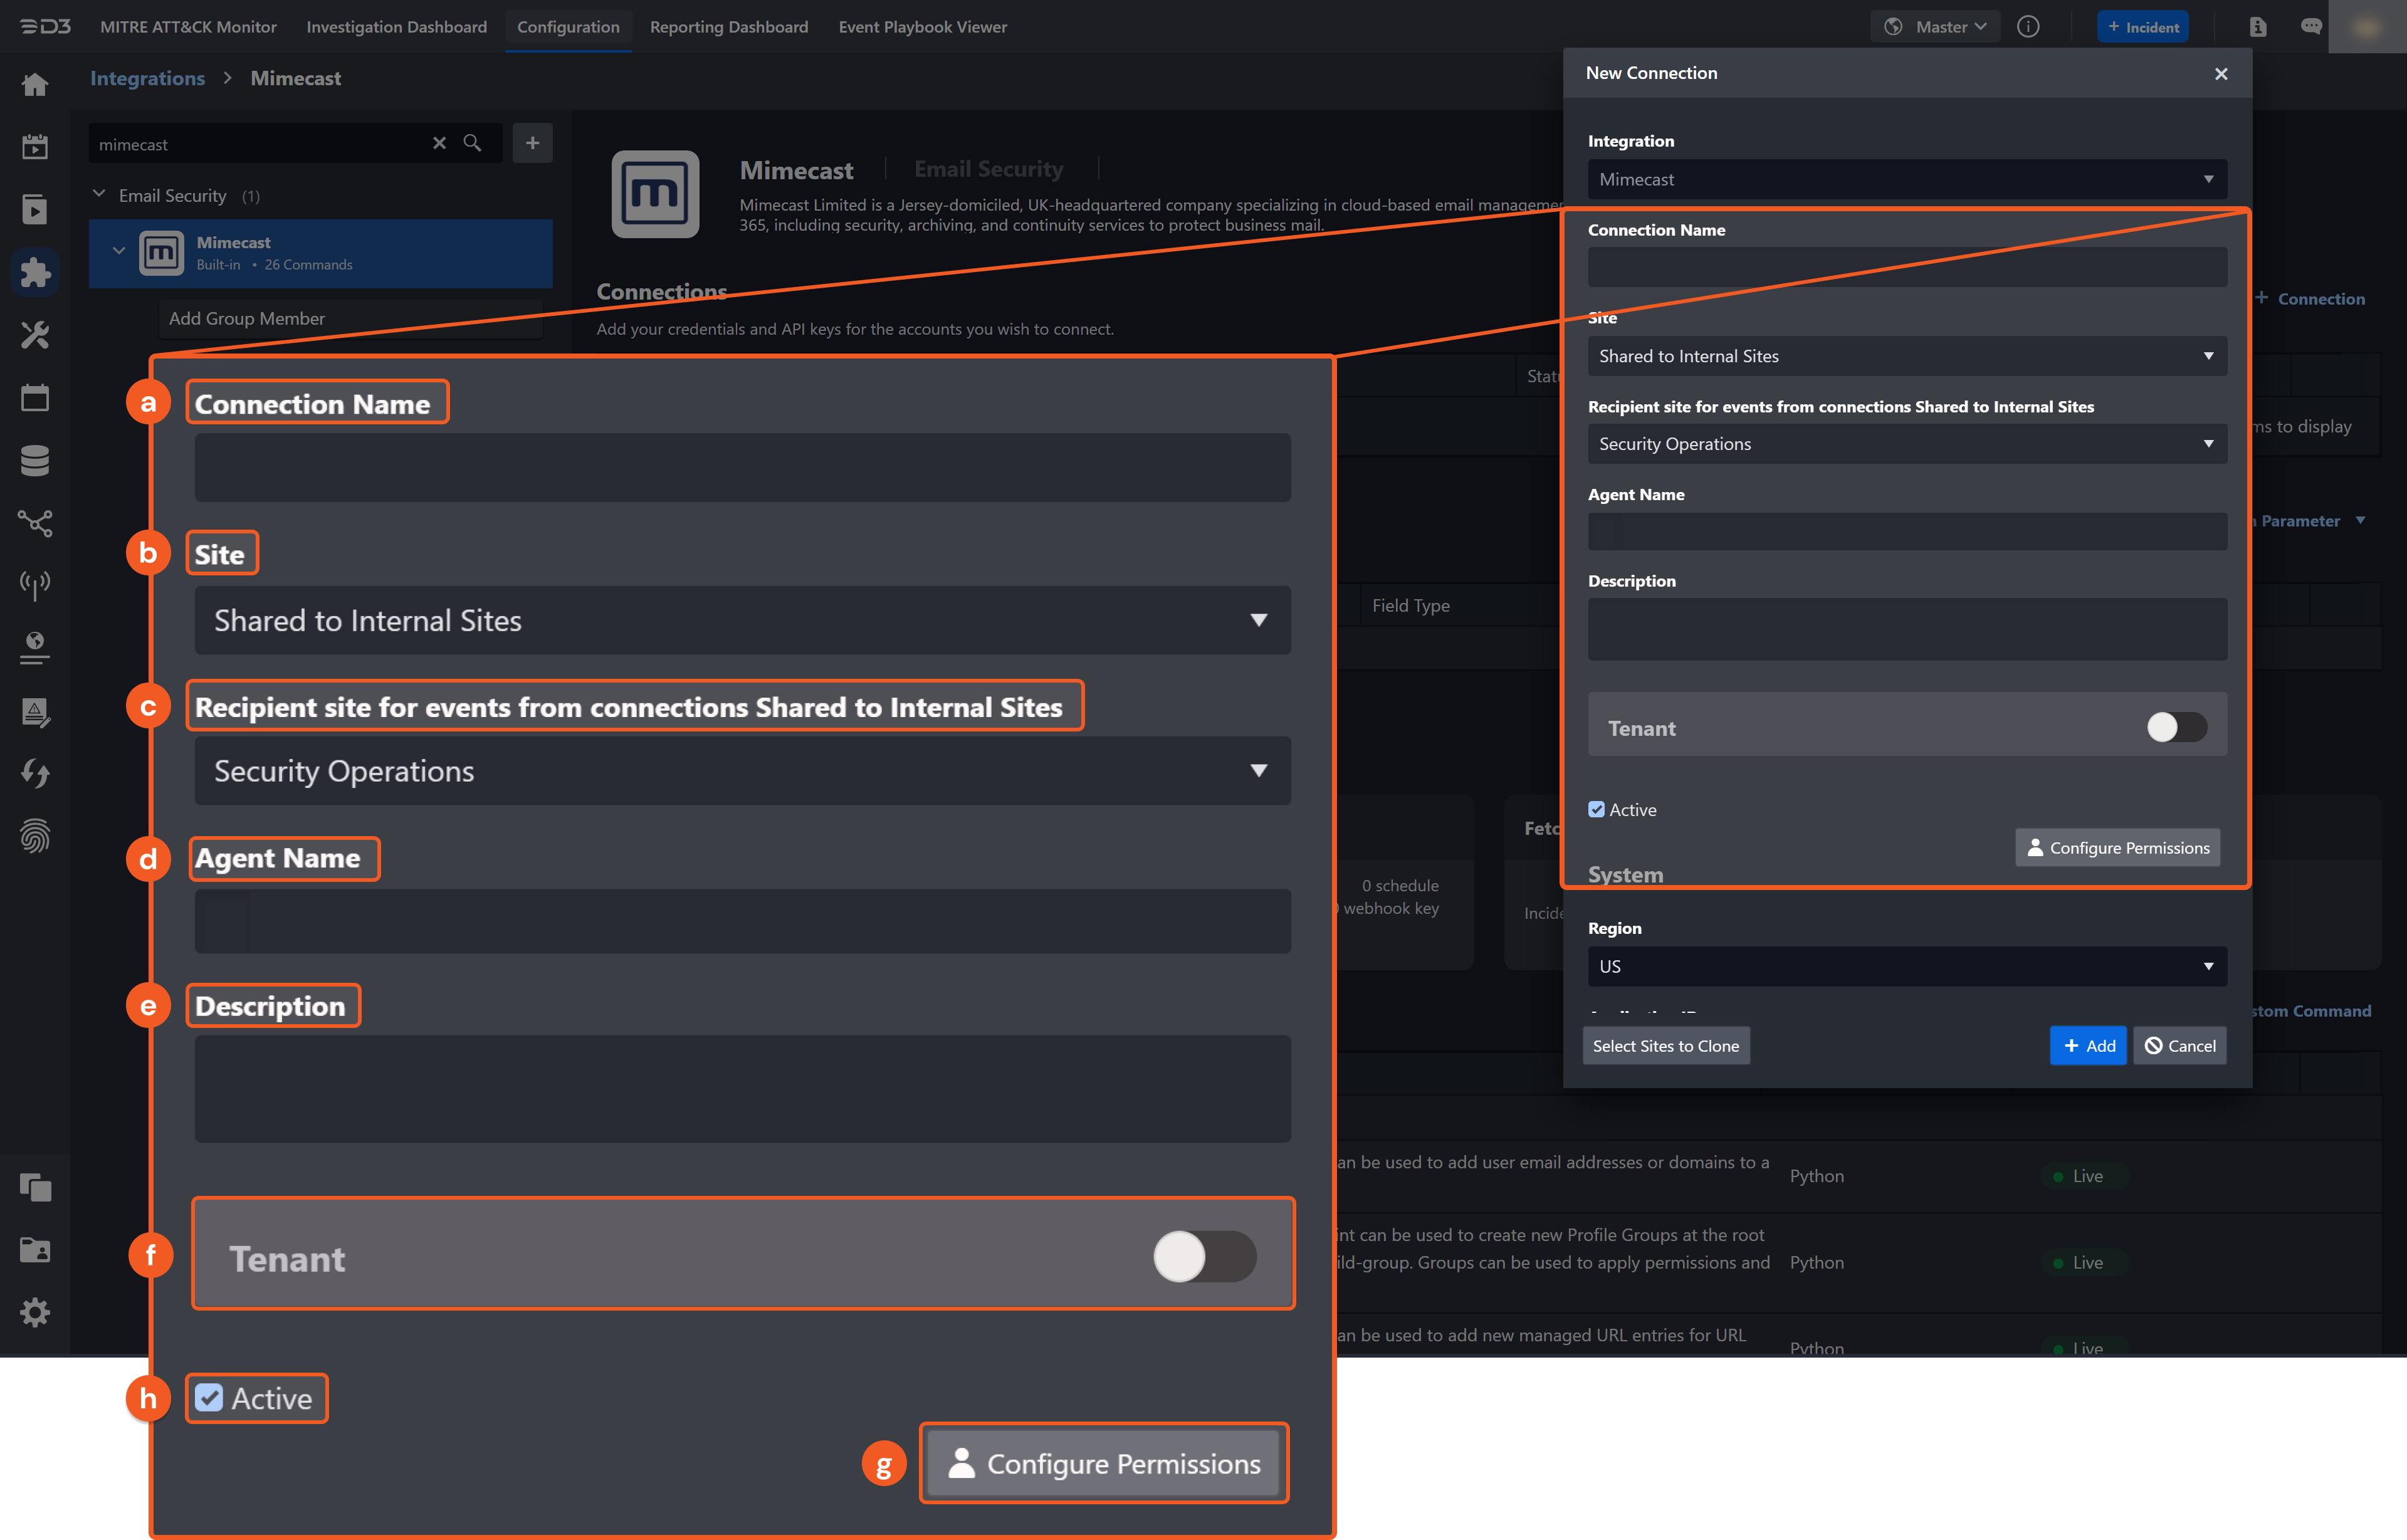
Task: Click the info circle icon near Master
Action: coord(2028,27)
